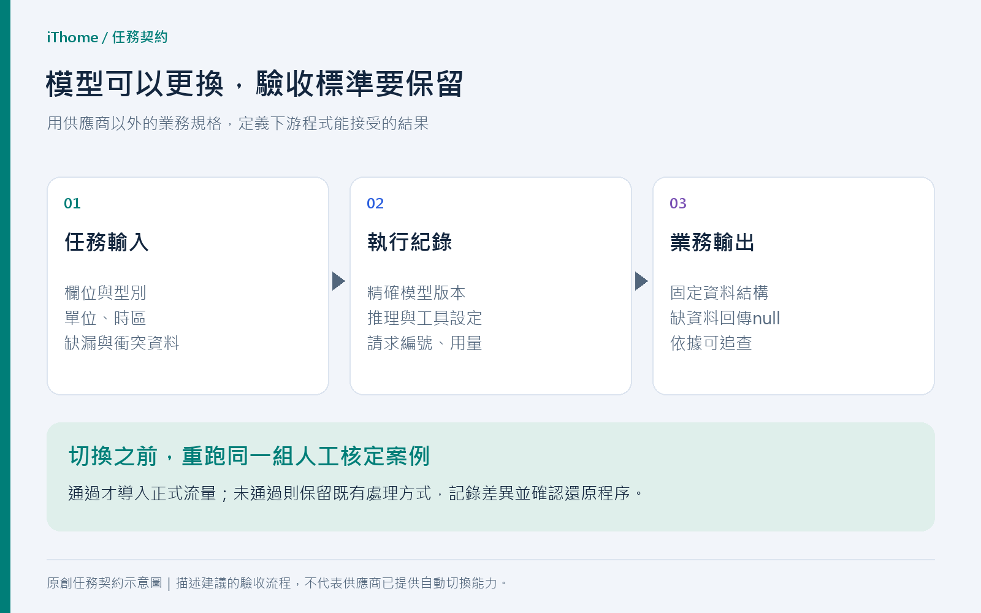Click the step number 01
The image size is (981, 613).
[72, 204]
